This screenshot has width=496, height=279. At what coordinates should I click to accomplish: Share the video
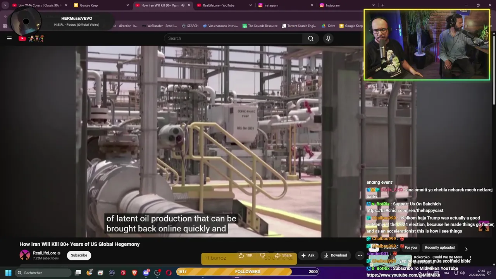(283, 255)
